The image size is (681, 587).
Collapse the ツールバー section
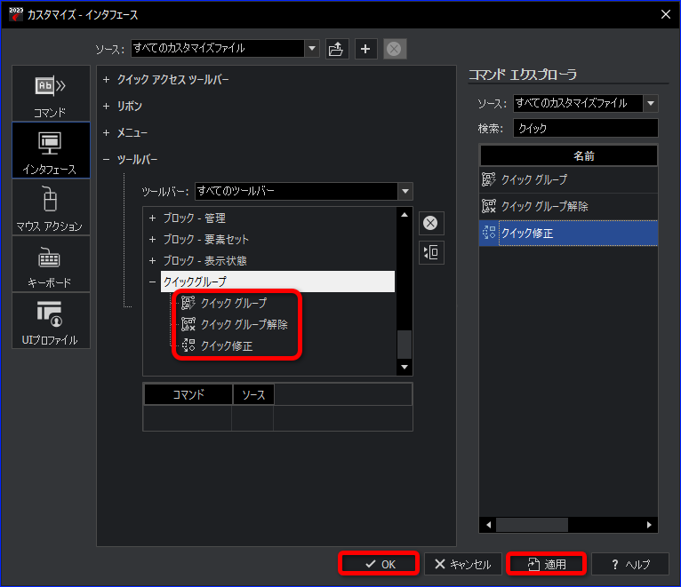(106, 160)
